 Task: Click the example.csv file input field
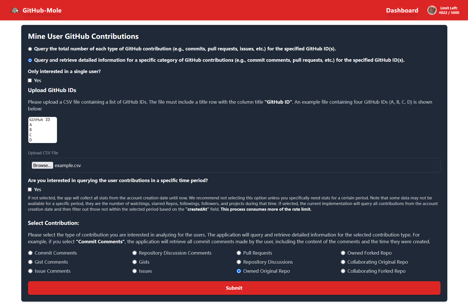pyautogui.click(x=234, y=165)
